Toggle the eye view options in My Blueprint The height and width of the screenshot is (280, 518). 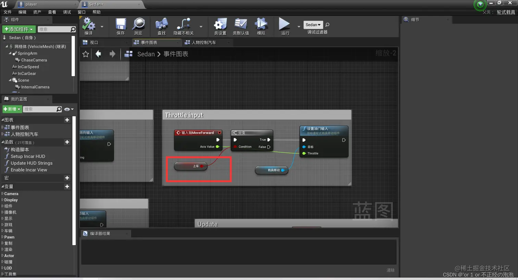coord(69,109)
